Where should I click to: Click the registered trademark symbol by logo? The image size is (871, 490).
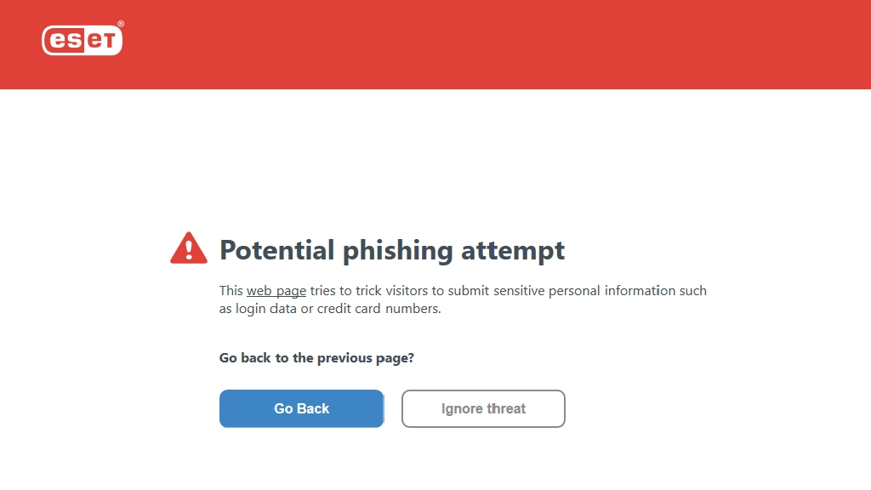click(121, 24)
